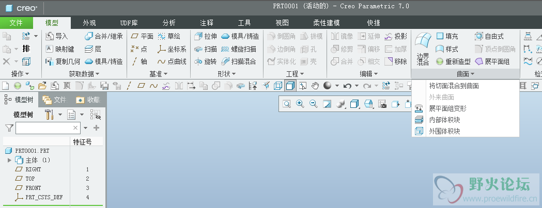Collapse the 曲面 group dropdown
542x208 pixels.
click(466, 74)
